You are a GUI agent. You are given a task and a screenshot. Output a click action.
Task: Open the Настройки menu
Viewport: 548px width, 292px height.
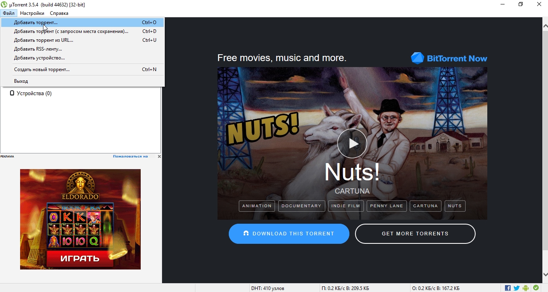point(32,13)
